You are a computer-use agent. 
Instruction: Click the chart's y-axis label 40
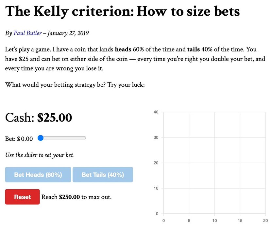(x=156, y=112)
